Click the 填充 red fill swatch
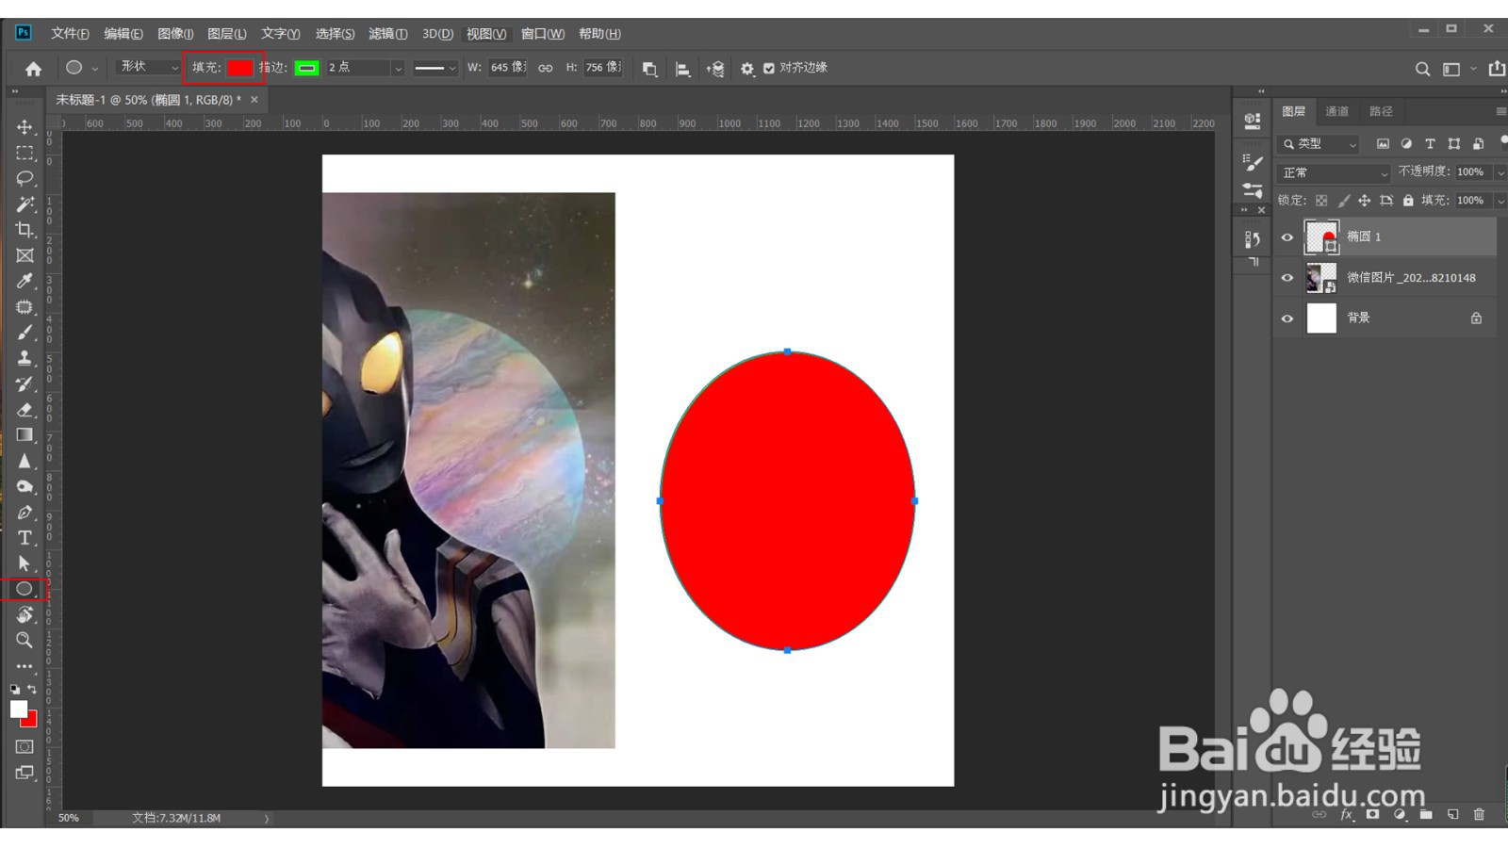The width and height of the screenshot is (1508, 848). tap(239, 68)
